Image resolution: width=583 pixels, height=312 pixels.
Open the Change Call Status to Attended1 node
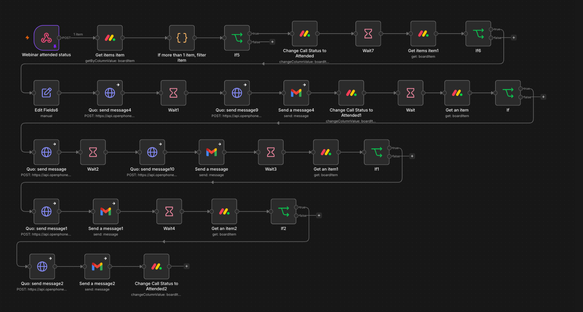pyautogui.click(x=351, y=93)
